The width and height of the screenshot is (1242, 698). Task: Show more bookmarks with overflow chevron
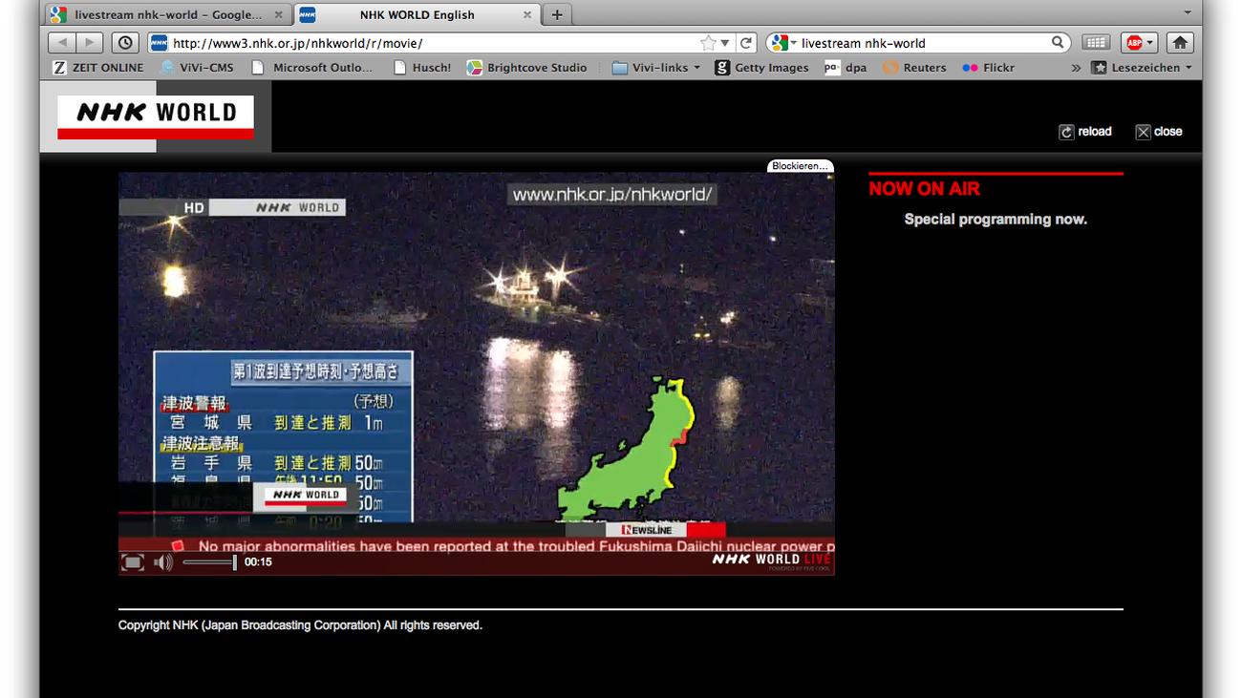pos(1076,68)
